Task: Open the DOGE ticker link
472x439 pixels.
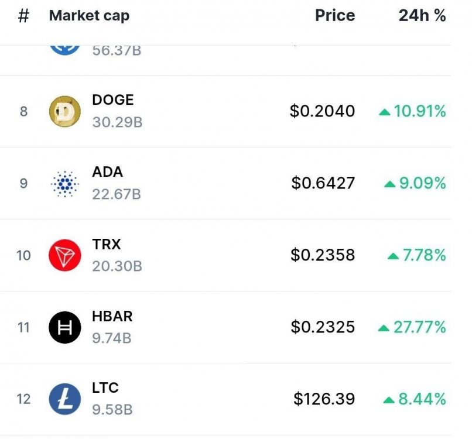Action: click(112, 100)
